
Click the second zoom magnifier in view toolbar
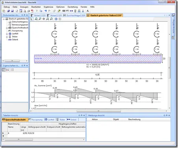[40, 19]
